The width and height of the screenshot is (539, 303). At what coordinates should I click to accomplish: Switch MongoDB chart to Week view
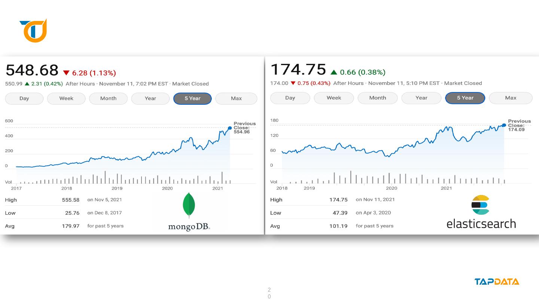(x=66, y=98)
